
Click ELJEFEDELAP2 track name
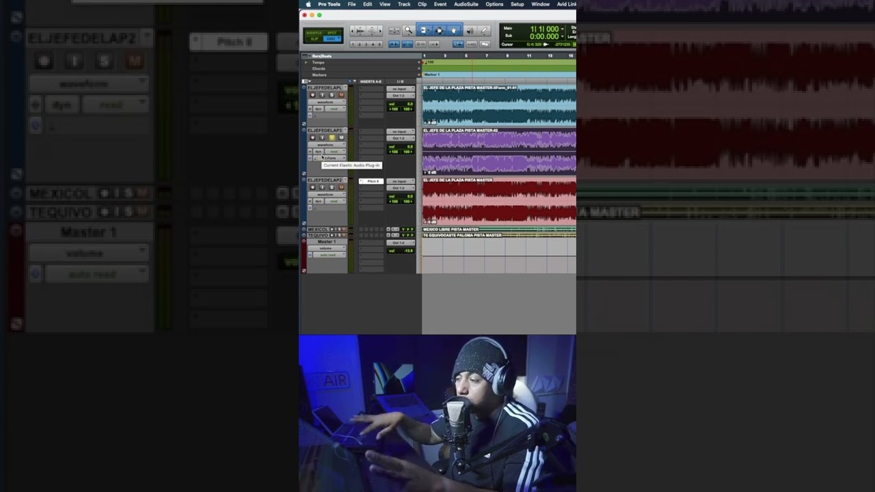point(325,180)
